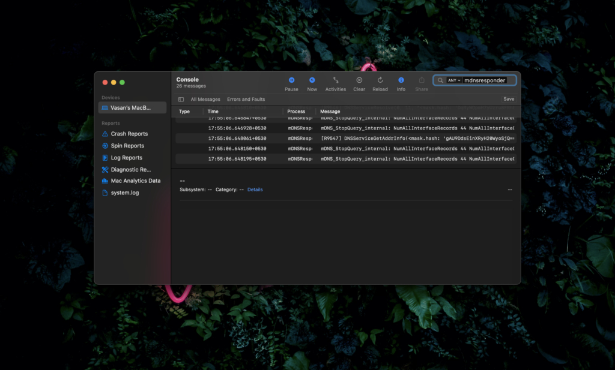Viewport: 615px width, 370px height.
Task: Open the Details link
Action: [x=255, y=189]
